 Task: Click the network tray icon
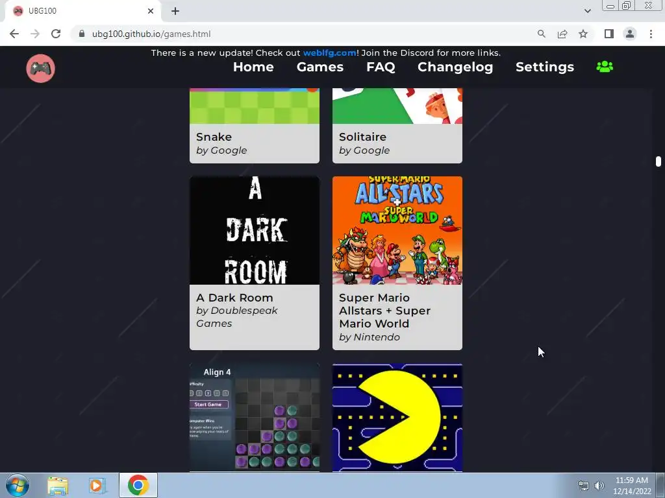tap(584, 486)
